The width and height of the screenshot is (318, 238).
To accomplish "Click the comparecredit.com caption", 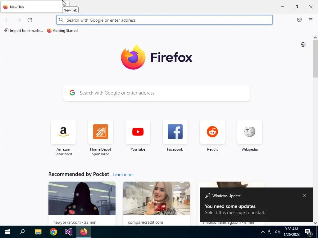I will (x=145, y=222).
